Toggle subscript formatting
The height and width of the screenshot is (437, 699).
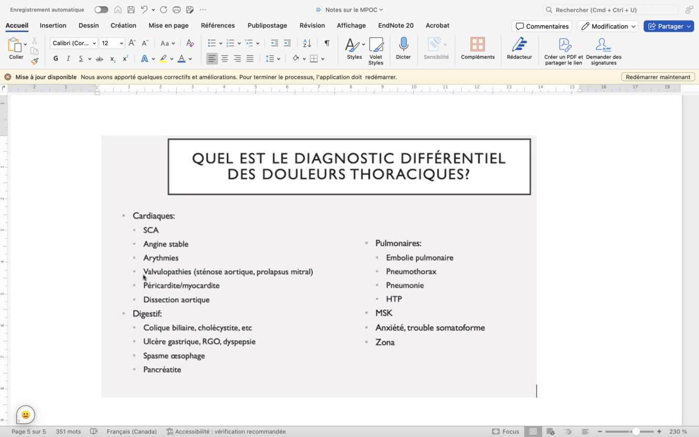[x=112, y=59]
